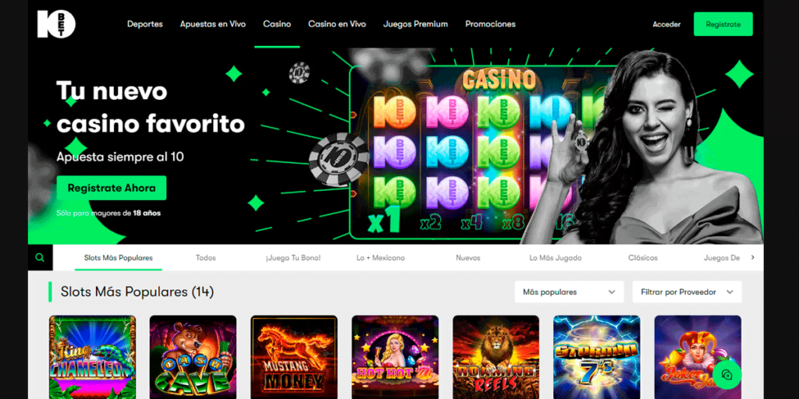Image resolution: width=799 pixels, height=399 pixels.
Task: Expand the Filtrar por Proveedor dropdown
Action: point(687,292)
